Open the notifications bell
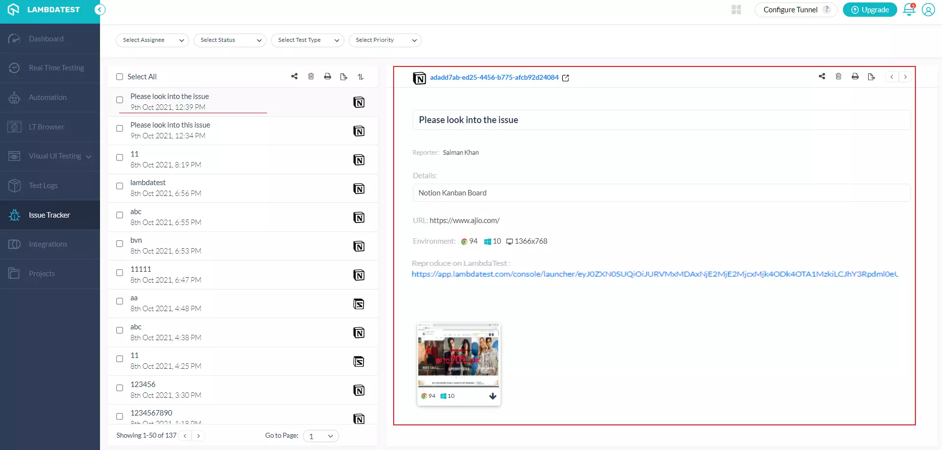 tap(909, 10)
